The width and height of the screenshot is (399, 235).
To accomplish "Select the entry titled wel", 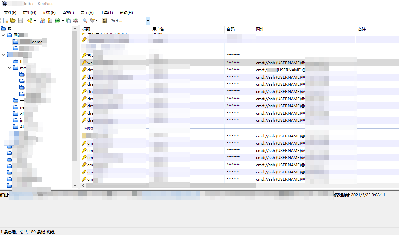I will (x=239, y=63).
